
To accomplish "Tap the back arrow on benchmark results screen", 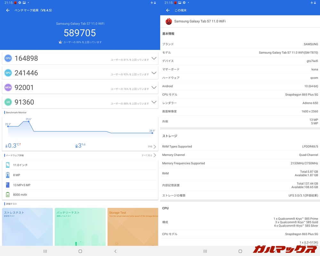I will tap(7, 10).
